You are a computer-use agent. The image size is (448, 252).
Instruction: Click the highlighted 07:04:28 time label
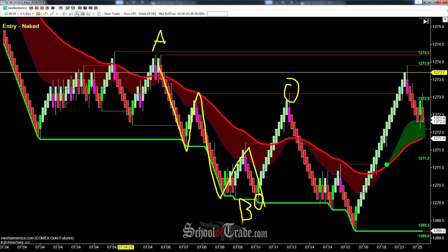pyautogui.click(x=126, y=247)
